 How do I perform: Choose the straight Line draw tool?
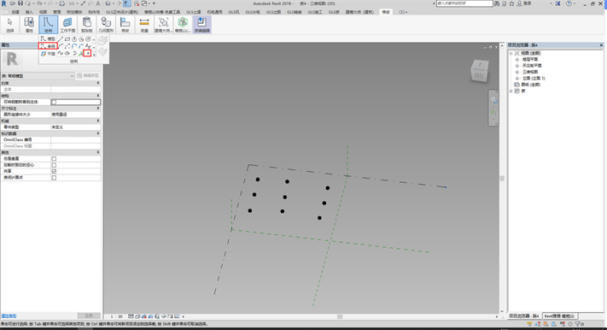tap(61, 39)
